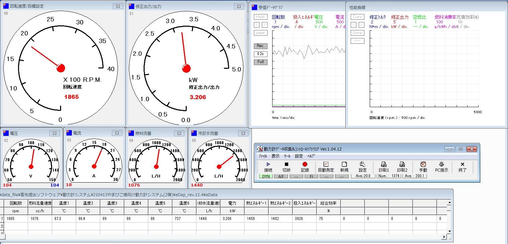508x244 pixels.
Task: Click the 燃料流量速度 column header
Action: tap(40, 203)
